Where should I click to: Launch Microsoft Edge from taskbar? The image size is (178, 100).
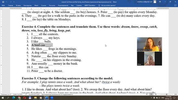[14, 98]
